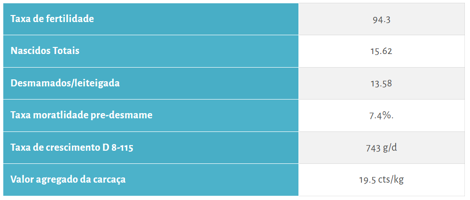The image size is (470, 200).
Task: Click the Desmamados/leiteigada row label
Action: pos(65,83)
